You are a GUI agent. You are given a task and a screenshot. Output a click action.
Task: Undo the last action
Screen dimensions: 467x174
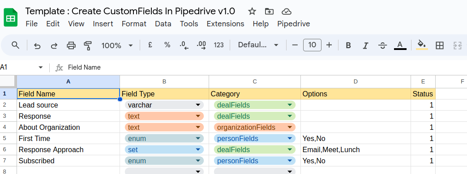[x=37, y=46]
